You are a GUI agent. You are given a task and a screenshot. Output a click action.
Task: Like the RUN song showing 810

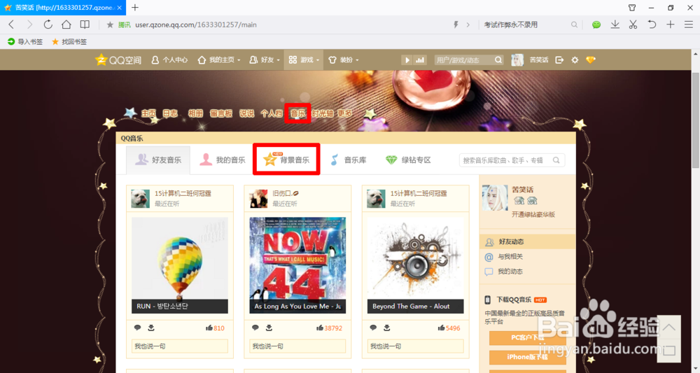click(x=215, y=328)
